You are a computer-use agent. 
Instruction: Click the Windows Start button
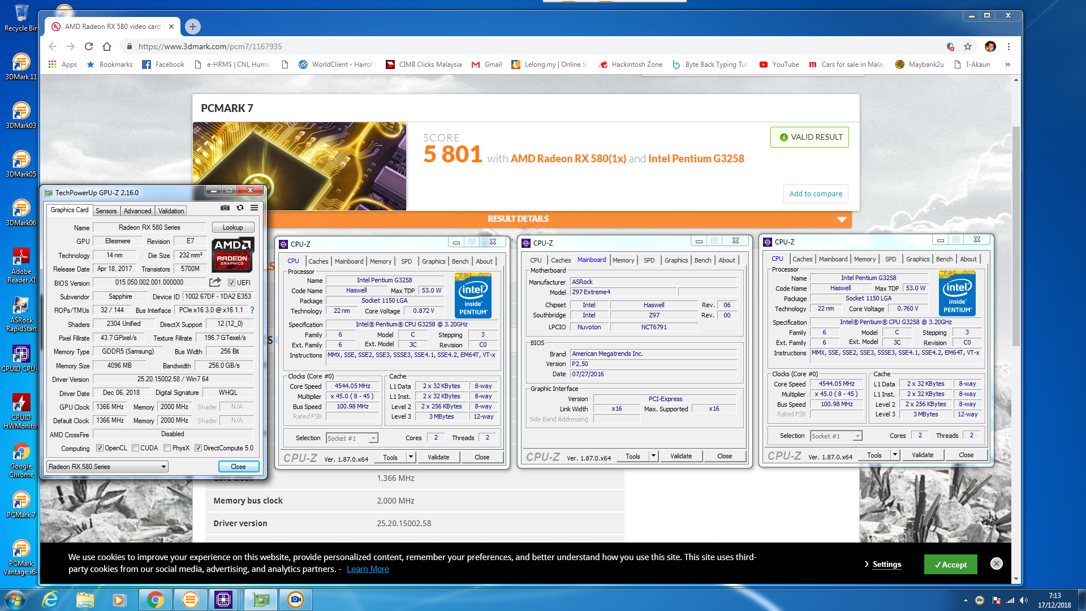click(x=15, y=600)
